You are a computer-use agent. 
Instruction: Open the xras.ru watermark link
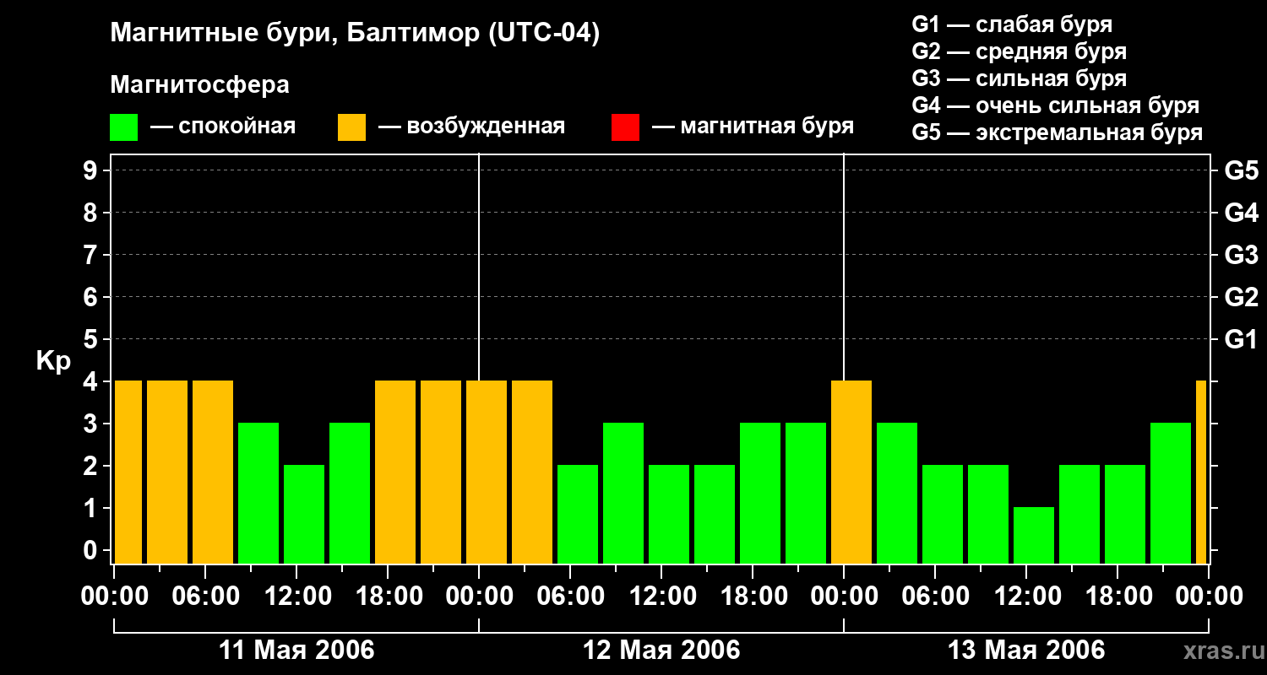[x=1220, y=651]
